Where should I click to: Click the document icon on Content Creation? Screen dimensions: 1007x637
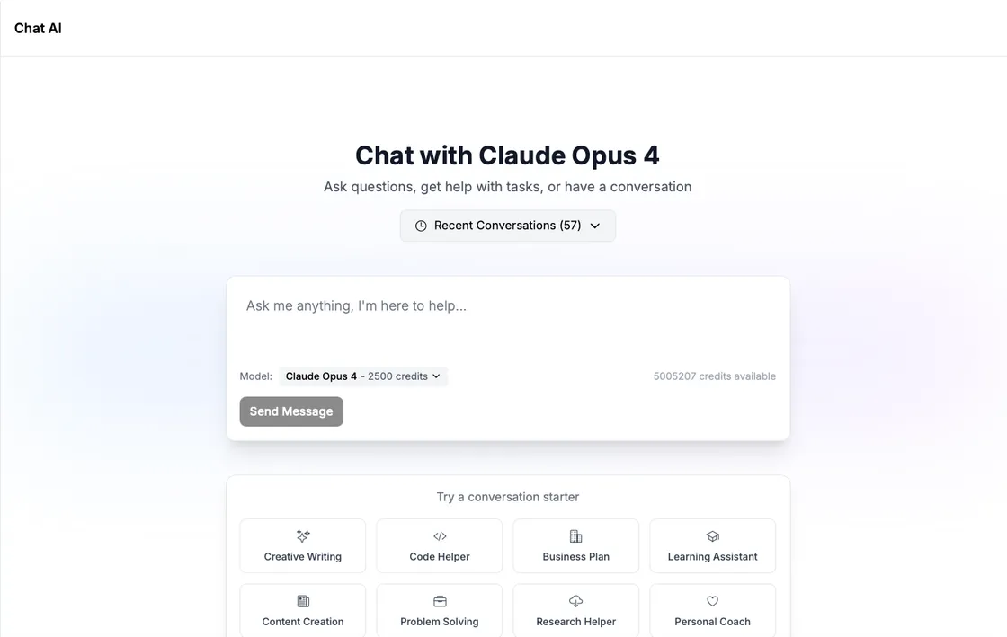click(302, 600)
